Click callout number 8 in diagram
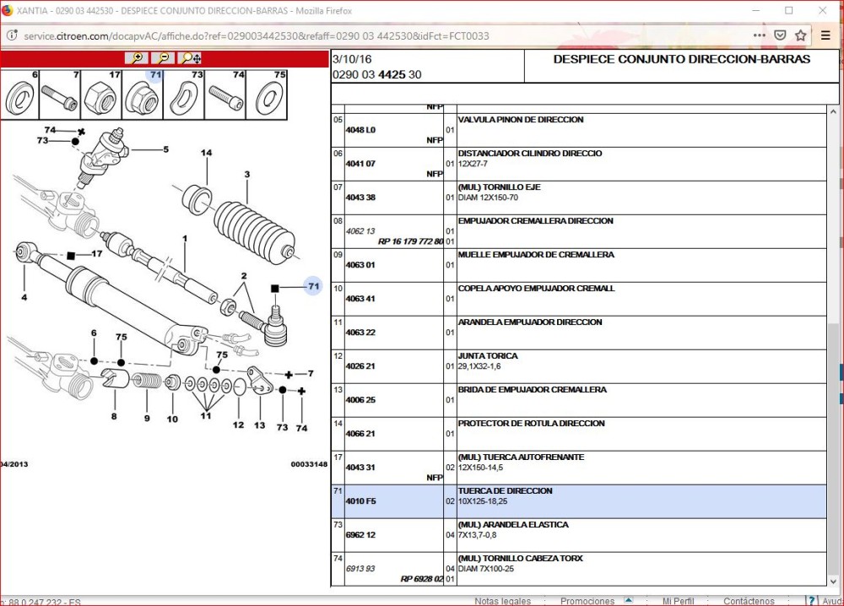The image size is (844, 606). pyautogui.click(x=114, y=416)
